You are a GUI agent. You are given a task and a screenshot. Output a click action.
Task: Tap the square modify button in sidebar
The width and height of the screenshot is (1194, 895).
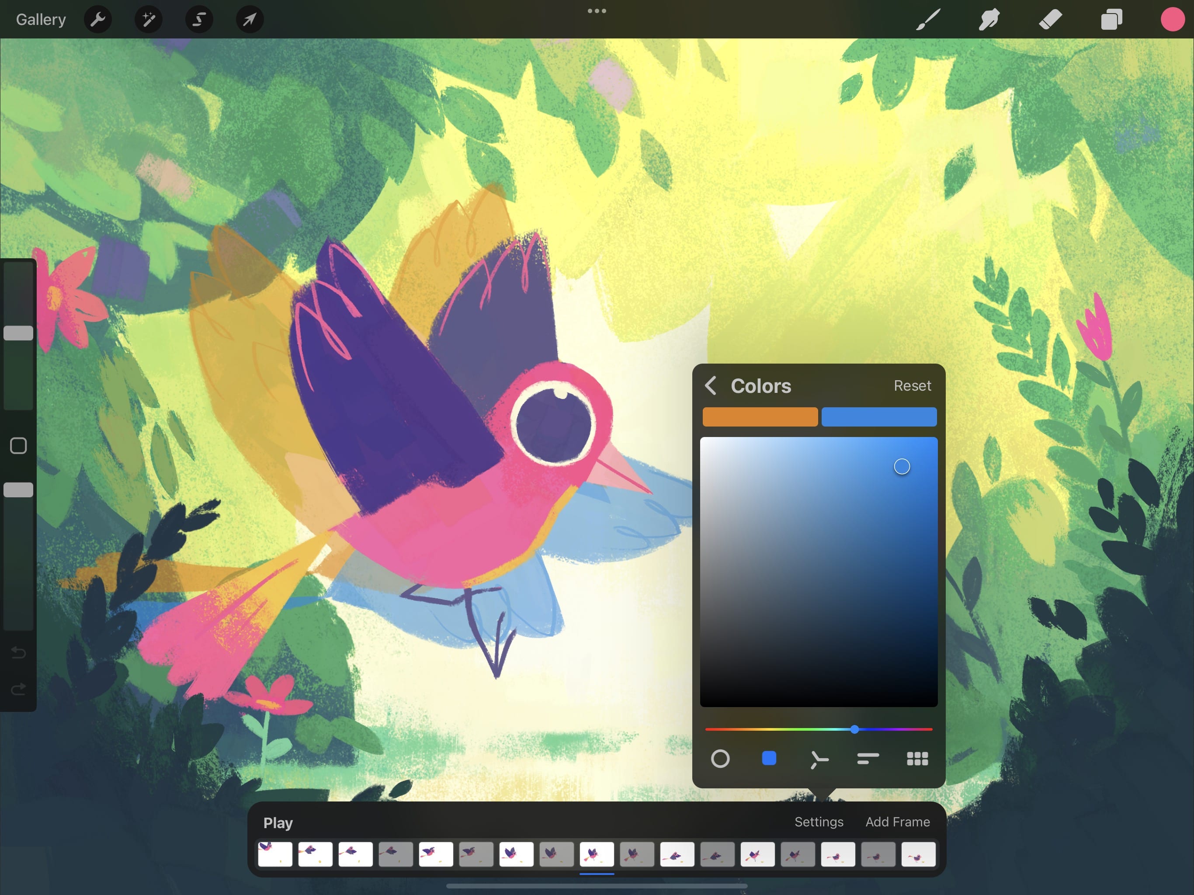coord(18,446)
